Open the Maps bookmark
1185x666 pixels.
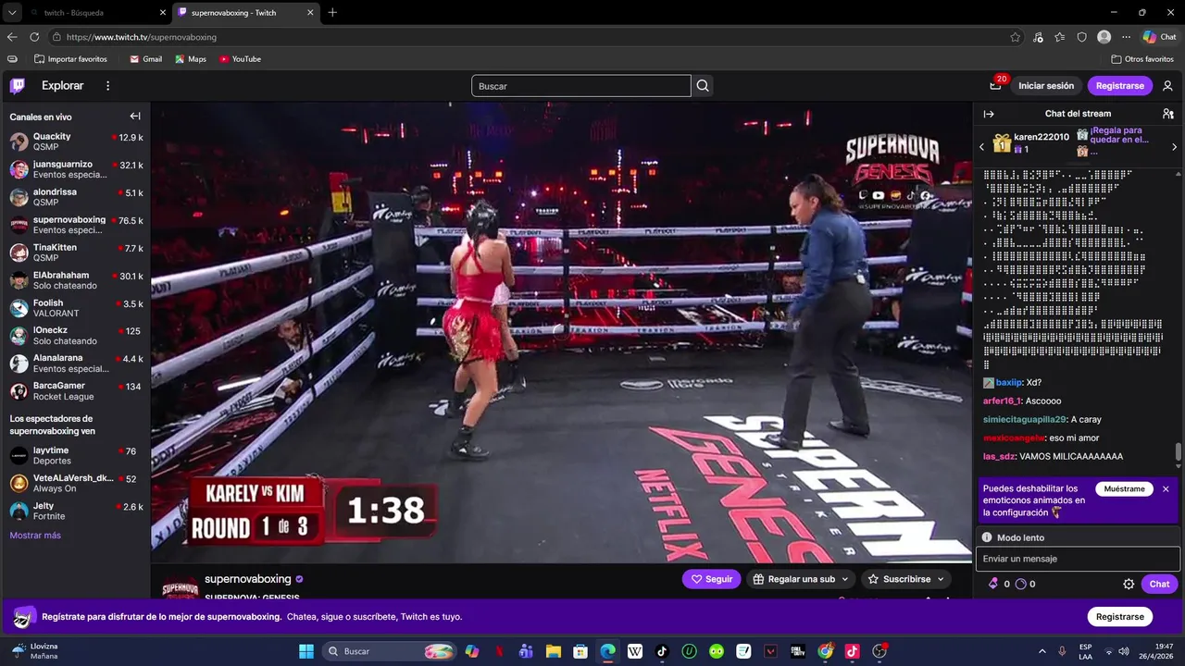(x=191, y=59)
